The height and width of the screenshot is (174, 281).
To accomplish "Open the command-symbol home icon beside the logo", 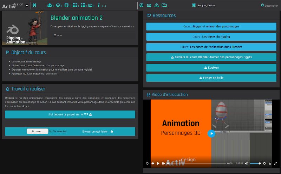I will (x=34, y=5).
